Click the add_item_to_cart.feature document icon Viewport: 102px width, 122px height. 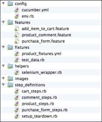(x=17, y=29)
